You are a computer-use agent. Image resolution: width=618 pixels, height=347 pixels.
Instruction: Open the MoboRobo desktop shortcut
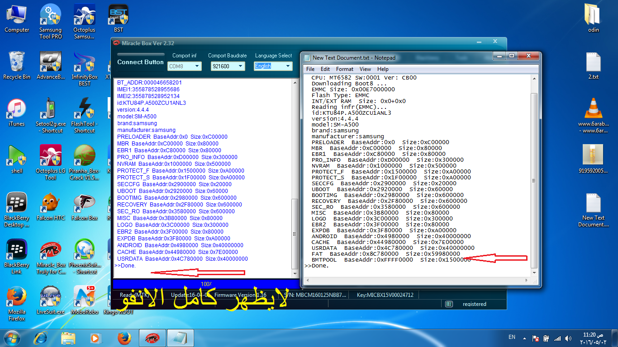point(85,300)
